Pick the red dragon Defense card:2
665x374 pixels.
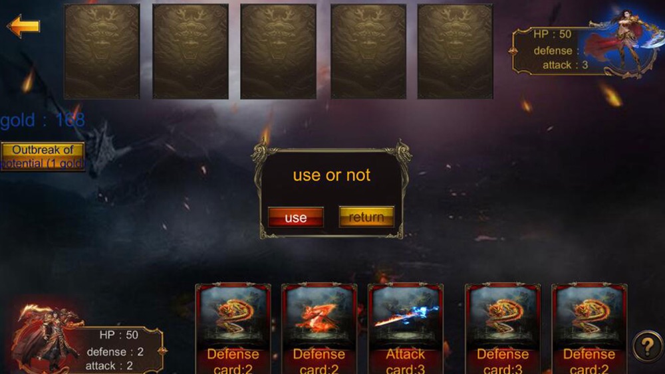319,329
